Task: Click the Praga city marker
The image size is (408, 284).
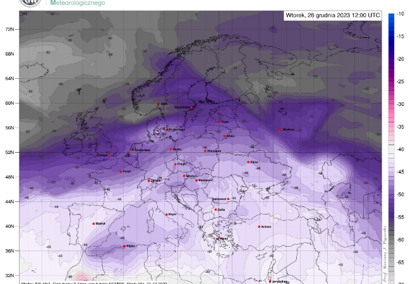Action: coord(176,164)
